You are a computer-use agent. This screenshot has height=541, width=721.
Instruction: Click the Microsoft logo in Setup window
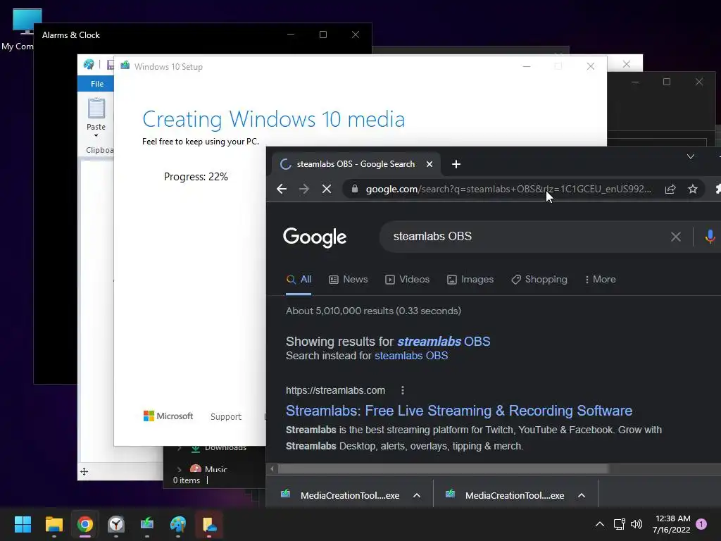pyautogui.click(x=168, y=416)
